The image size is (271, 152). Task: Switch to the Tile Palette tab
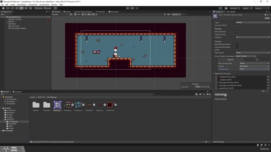point(230,12)
